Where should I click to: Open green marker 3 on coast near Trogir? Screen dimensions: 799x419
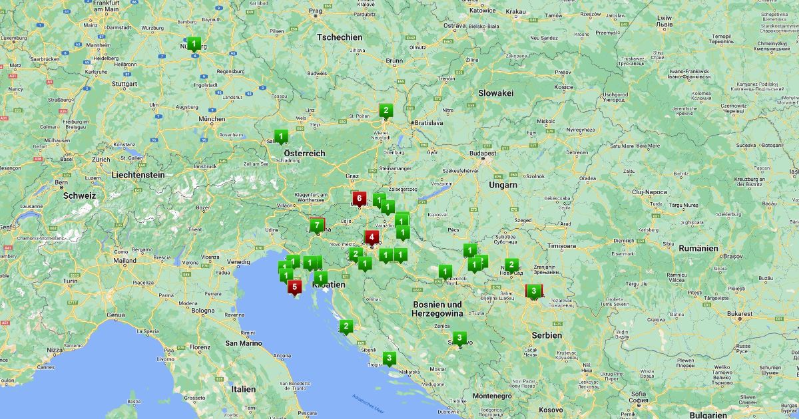coord(389,358)
